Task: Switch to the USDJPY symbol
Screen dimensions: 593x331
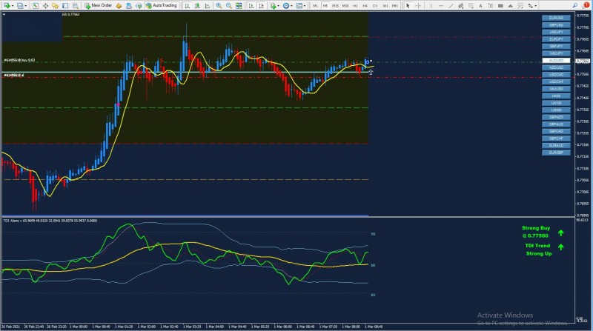Action: point(555,31)
